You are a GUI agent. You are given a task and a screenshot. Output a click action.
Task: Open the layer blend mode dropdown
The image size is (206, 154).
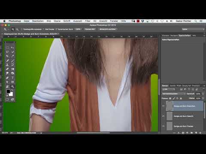coord(174,94)
